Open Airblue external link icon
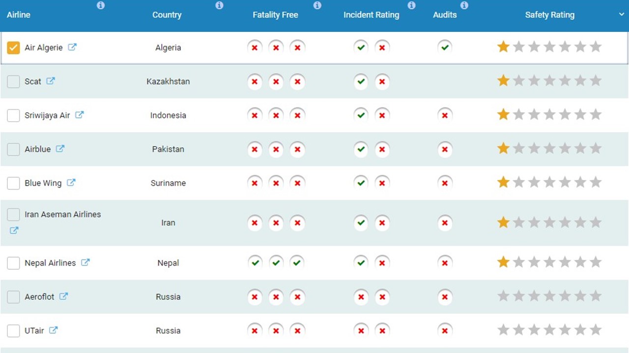The height and width of the screenshot is (353, 629). [60, 149]
